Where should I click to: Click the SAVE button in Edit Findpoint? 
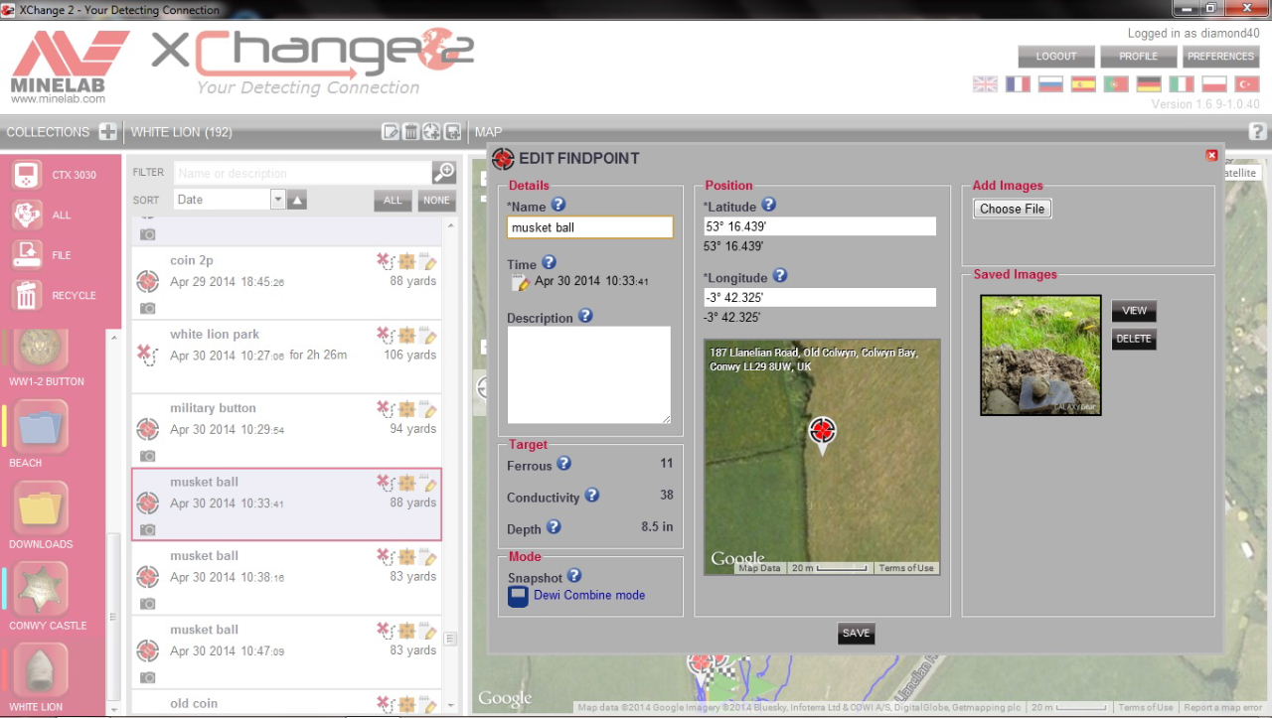(856, 633)
